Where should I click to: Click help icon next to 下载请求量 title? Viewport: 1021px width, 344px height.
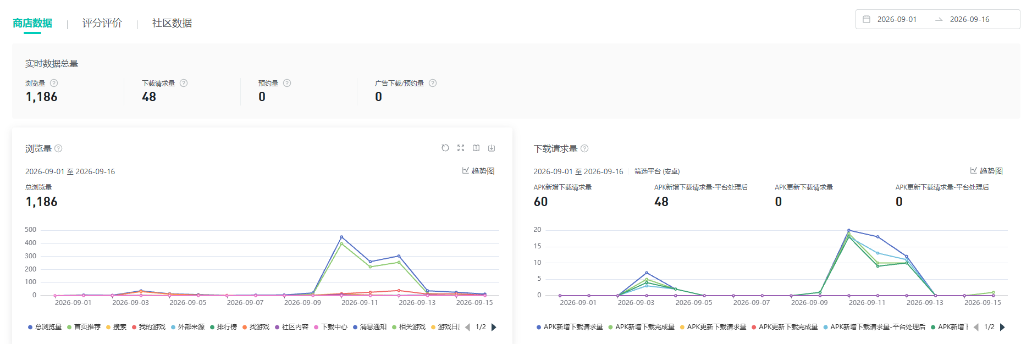point(584,148)
